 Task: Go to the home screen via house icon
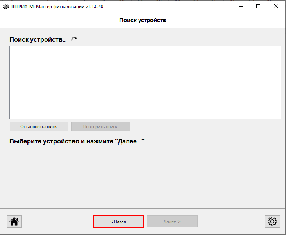click(14, 221)
